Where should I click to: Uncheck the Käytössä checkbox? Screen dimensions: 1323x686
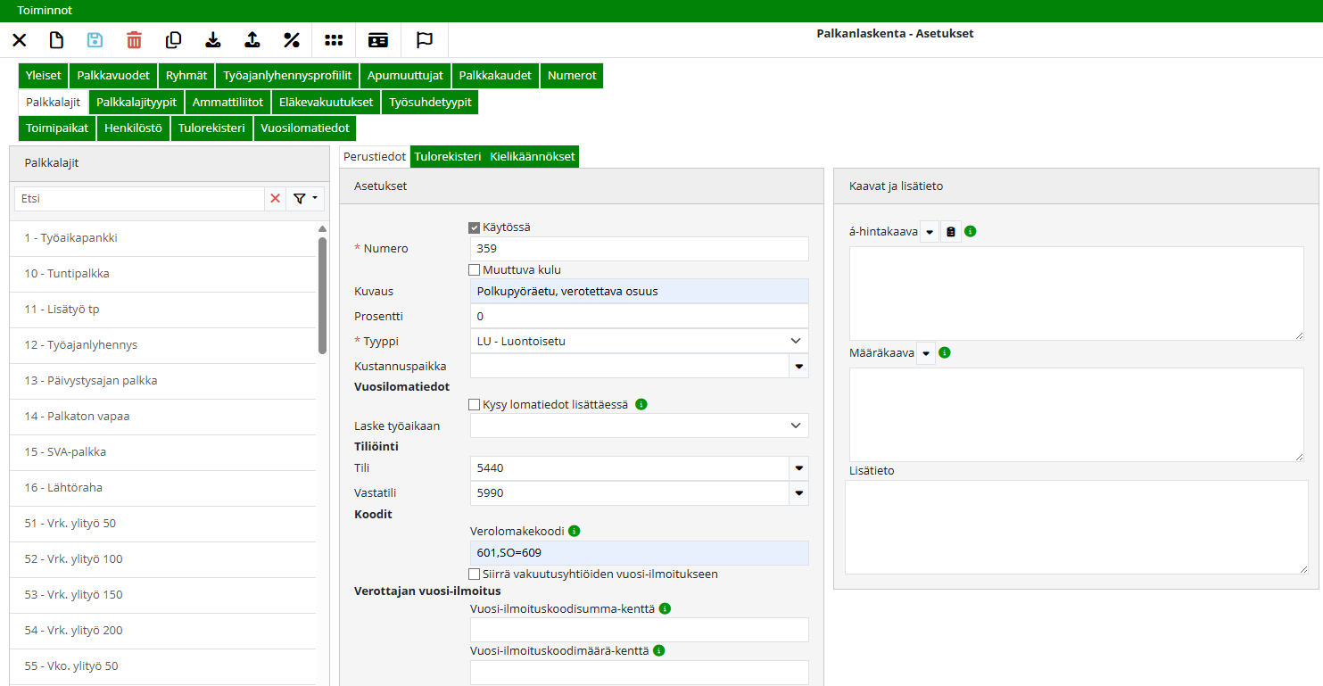pyautogui.click(x=475, y=227)
